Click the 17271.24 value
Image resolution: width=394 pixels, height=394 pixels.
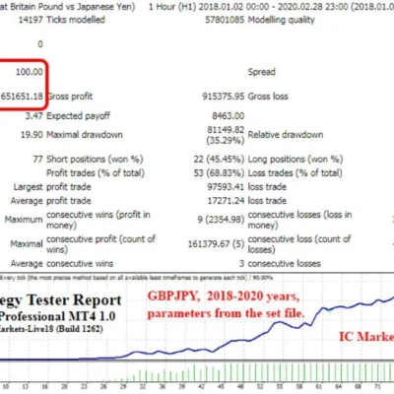tap(226, 201)
